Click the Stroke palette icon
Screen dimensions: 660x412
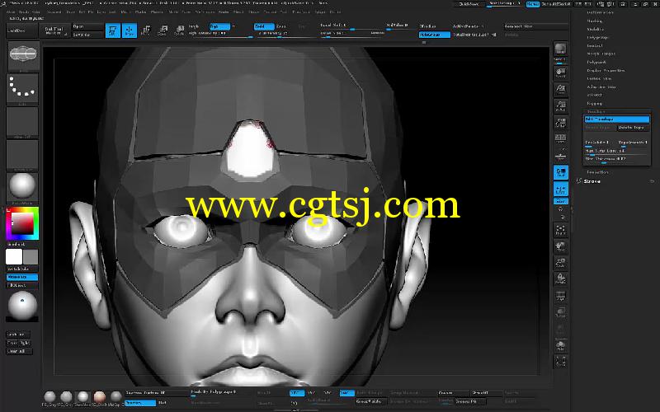tap(579, 180)
